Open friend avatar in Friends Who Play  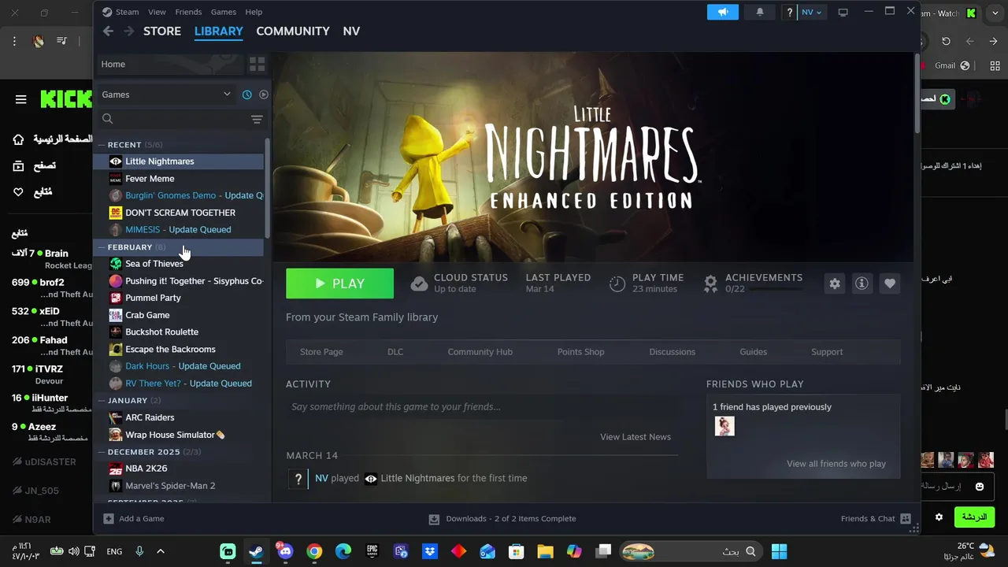(724, 426)
